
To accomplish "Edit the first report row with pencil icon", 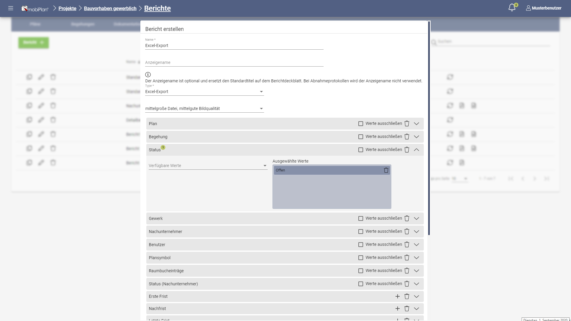I will [41, 77].
